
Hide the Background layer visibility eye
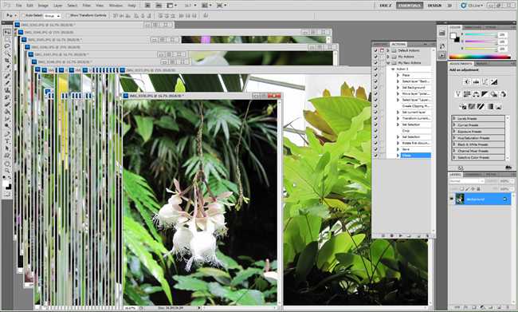[452, 199]
